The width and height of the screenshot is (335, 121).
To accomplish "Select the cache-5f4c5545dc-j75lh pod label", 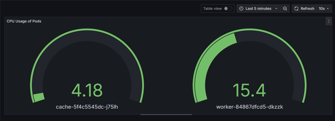I will pos(87,107).
